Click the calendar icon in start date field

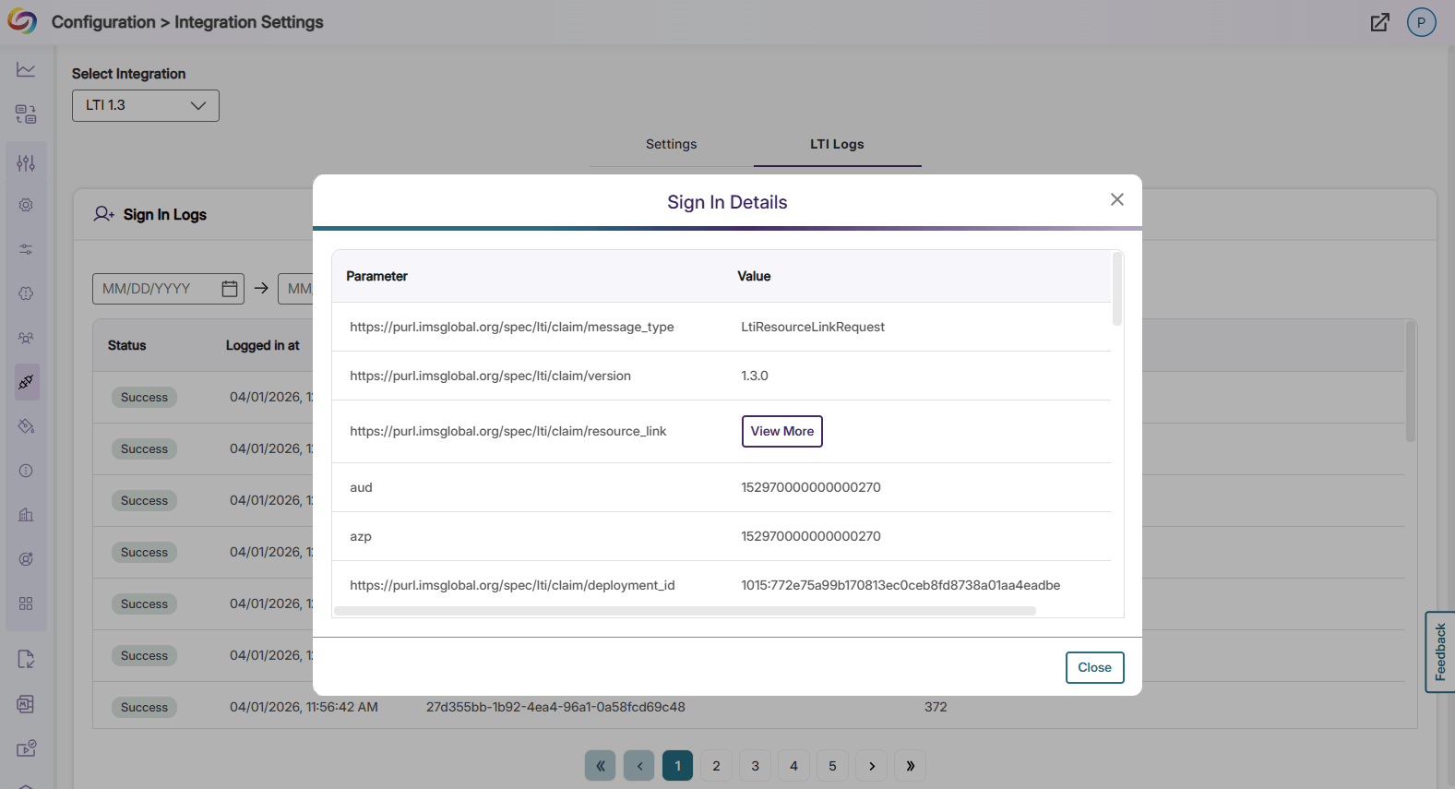pos(230,289)
